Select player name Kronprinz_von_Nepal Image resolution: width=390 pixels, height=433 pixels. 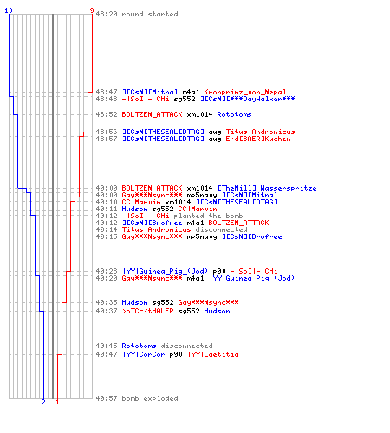point(245,92)
